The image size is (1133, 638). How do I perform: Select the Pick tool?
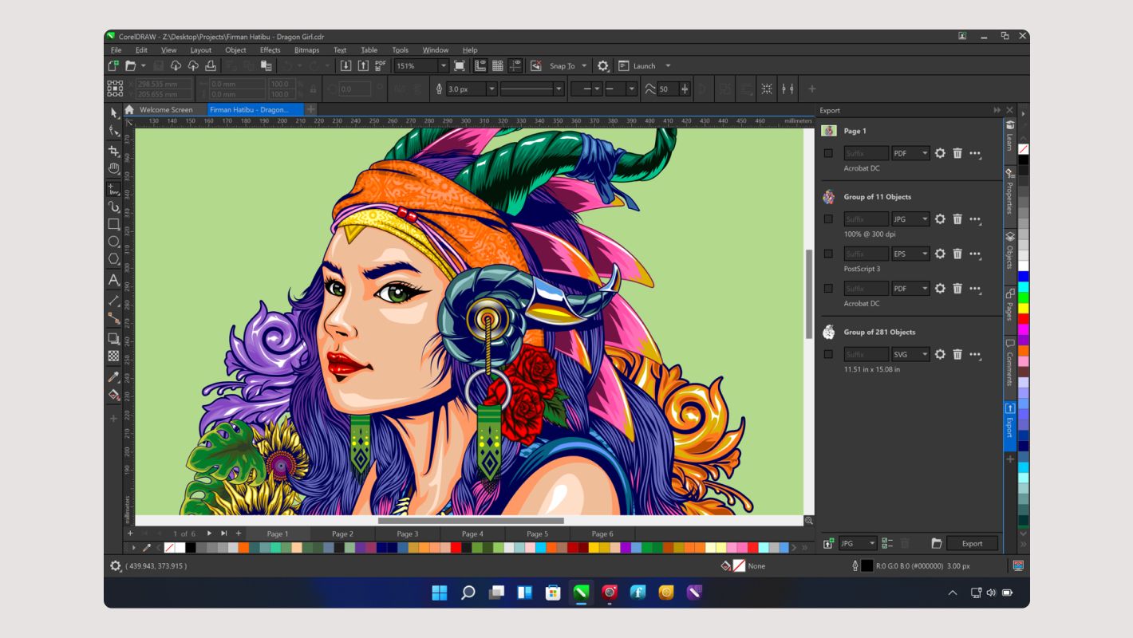point(114,112)
